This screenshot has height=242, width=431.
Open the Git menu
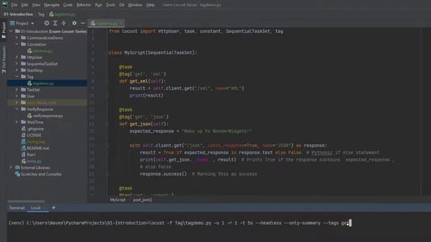pyautogui.click(x=122, y=5)
